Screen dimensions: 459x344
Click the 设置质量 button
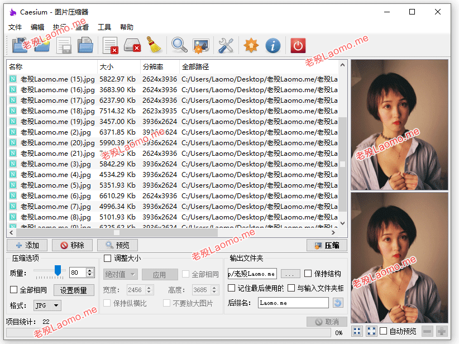(74, 290)
